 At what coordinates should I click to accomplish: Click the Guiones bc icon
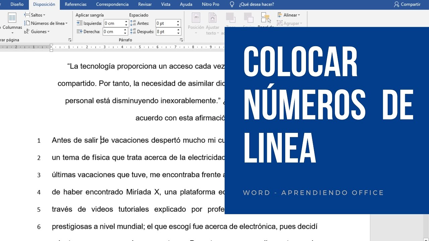click(27, 31)
